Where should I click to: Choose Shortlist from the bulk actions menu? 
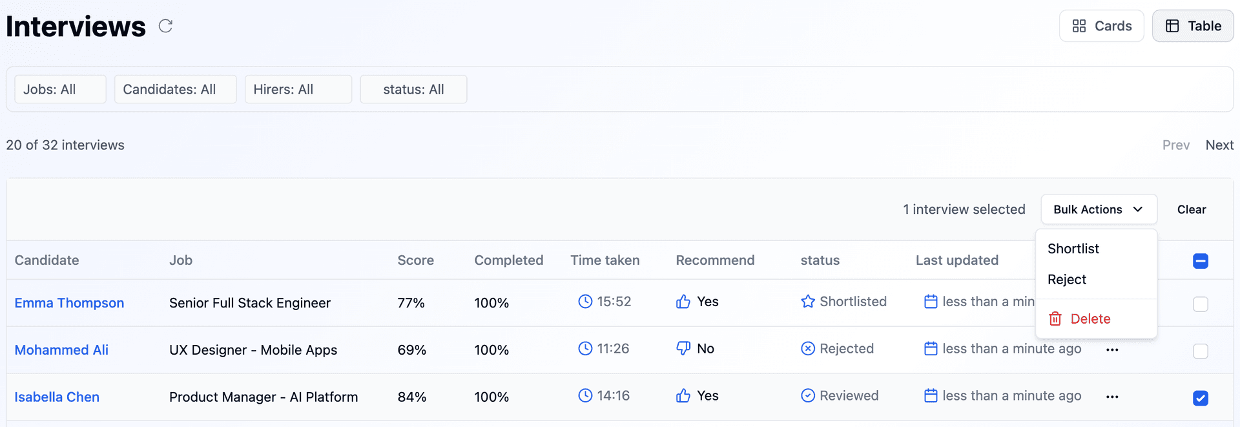pos(1073,249)
